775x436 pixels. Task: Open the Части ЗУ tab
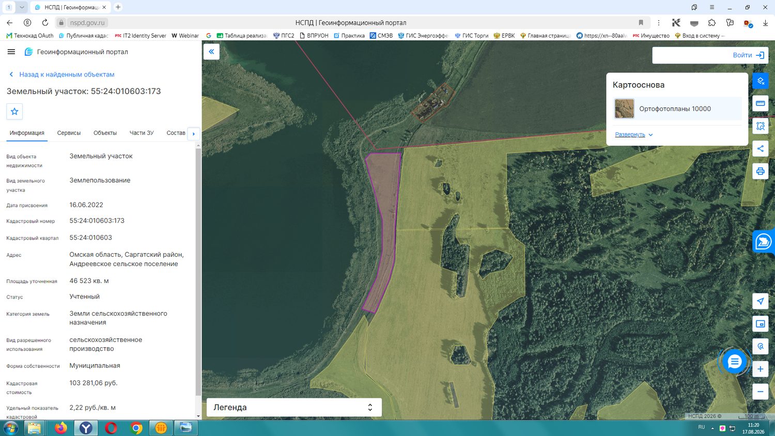142,133
